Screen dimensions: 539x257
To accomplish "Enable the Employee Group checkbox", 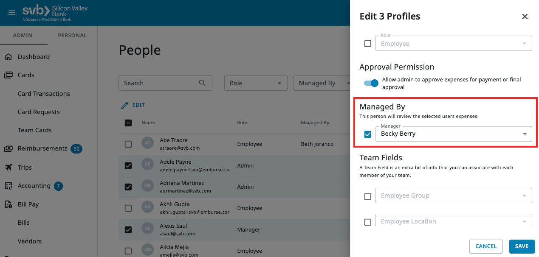I will click(368, 196).
